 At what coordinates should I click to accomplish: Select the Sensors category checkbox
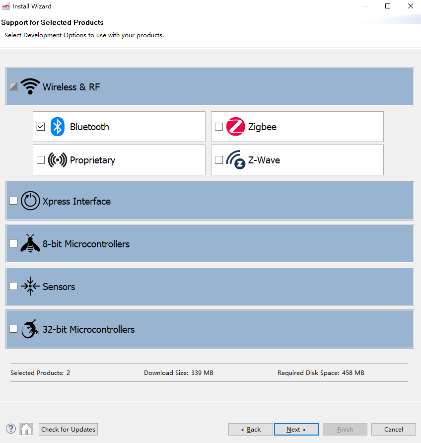coord(13,286)
